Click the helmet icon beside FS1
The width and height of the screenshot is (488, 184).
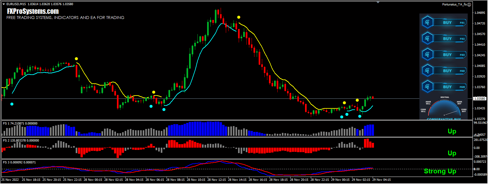click(x=427, y=23)
